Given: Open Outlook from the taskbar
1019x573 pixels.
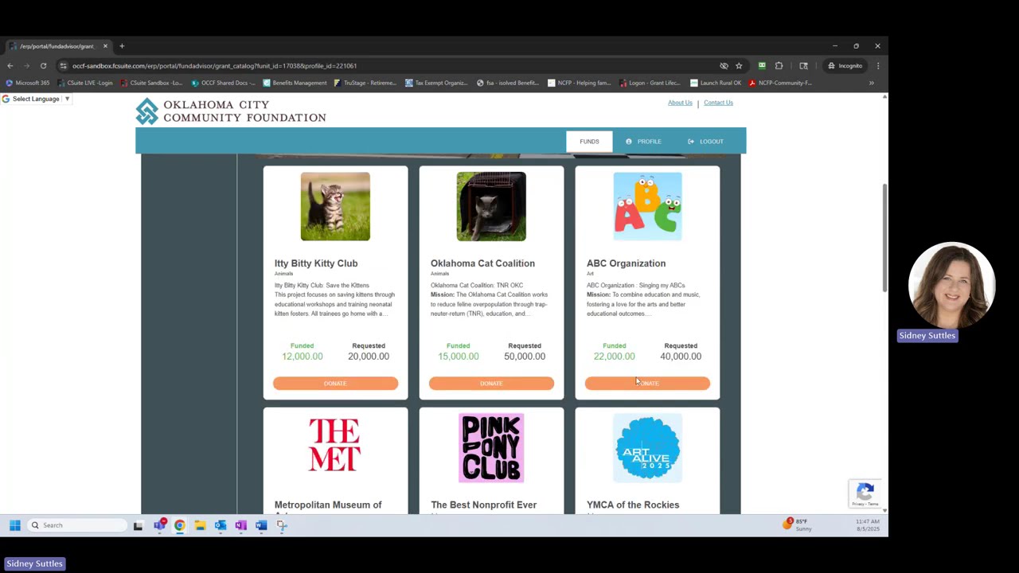Looking at the screenshot, I should (221, 525).
